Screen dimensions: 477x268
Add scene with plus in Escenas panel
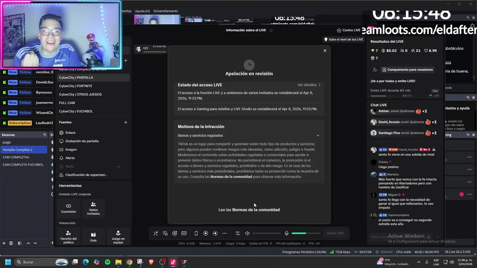[4, 243]
